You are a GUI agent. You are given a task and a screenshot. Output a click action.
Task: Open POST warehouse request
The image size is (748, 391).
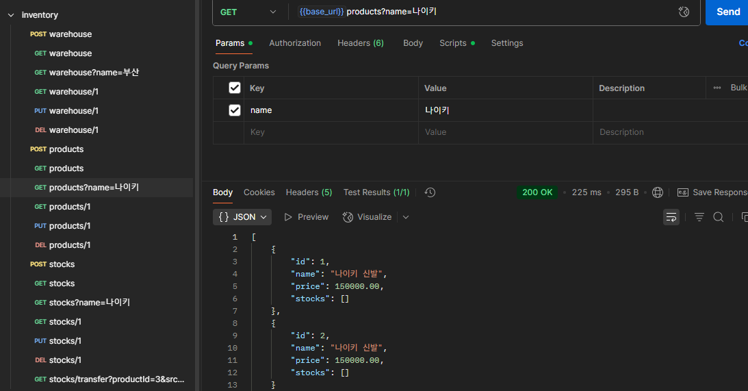(x=61, y=34)
